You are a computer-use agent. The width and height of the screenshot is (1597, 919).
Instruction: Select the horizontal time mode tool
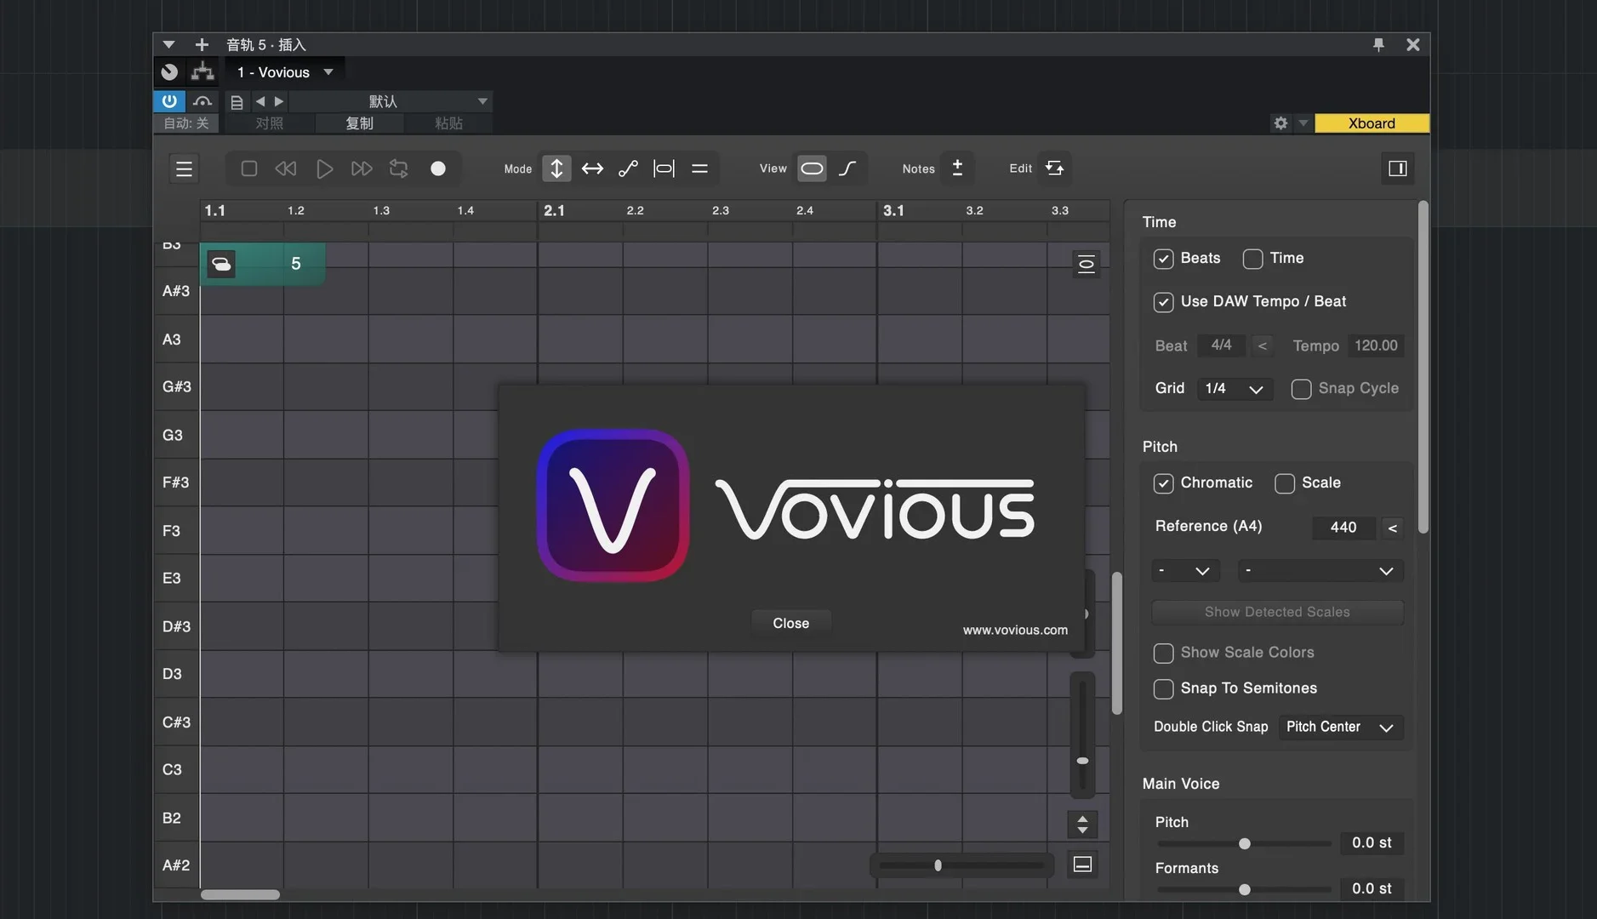tap(592, 168)
